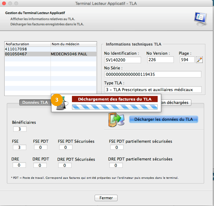214x206 pixels.
Task: Switch to the Données TLA tab
Action: 35,102
